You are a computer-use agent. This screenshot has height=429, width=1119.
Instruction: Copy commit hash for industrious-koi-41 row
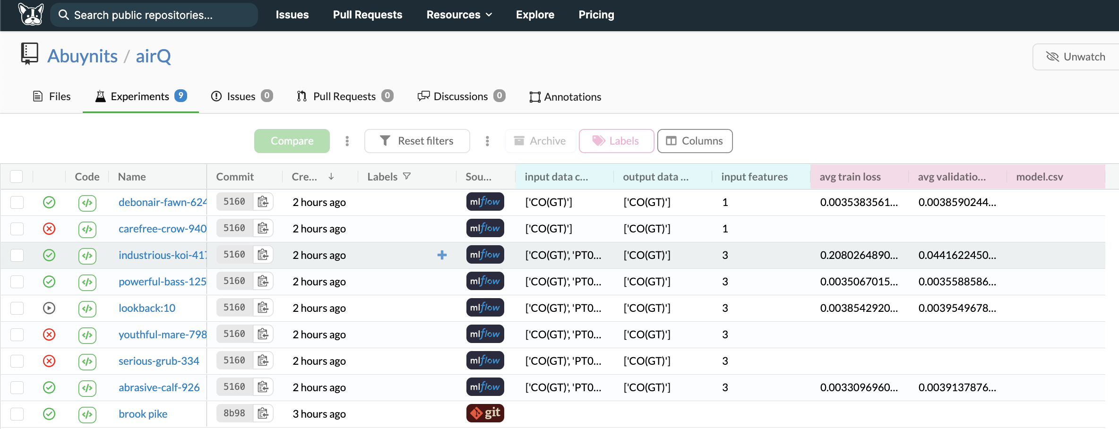pos(263,255)
